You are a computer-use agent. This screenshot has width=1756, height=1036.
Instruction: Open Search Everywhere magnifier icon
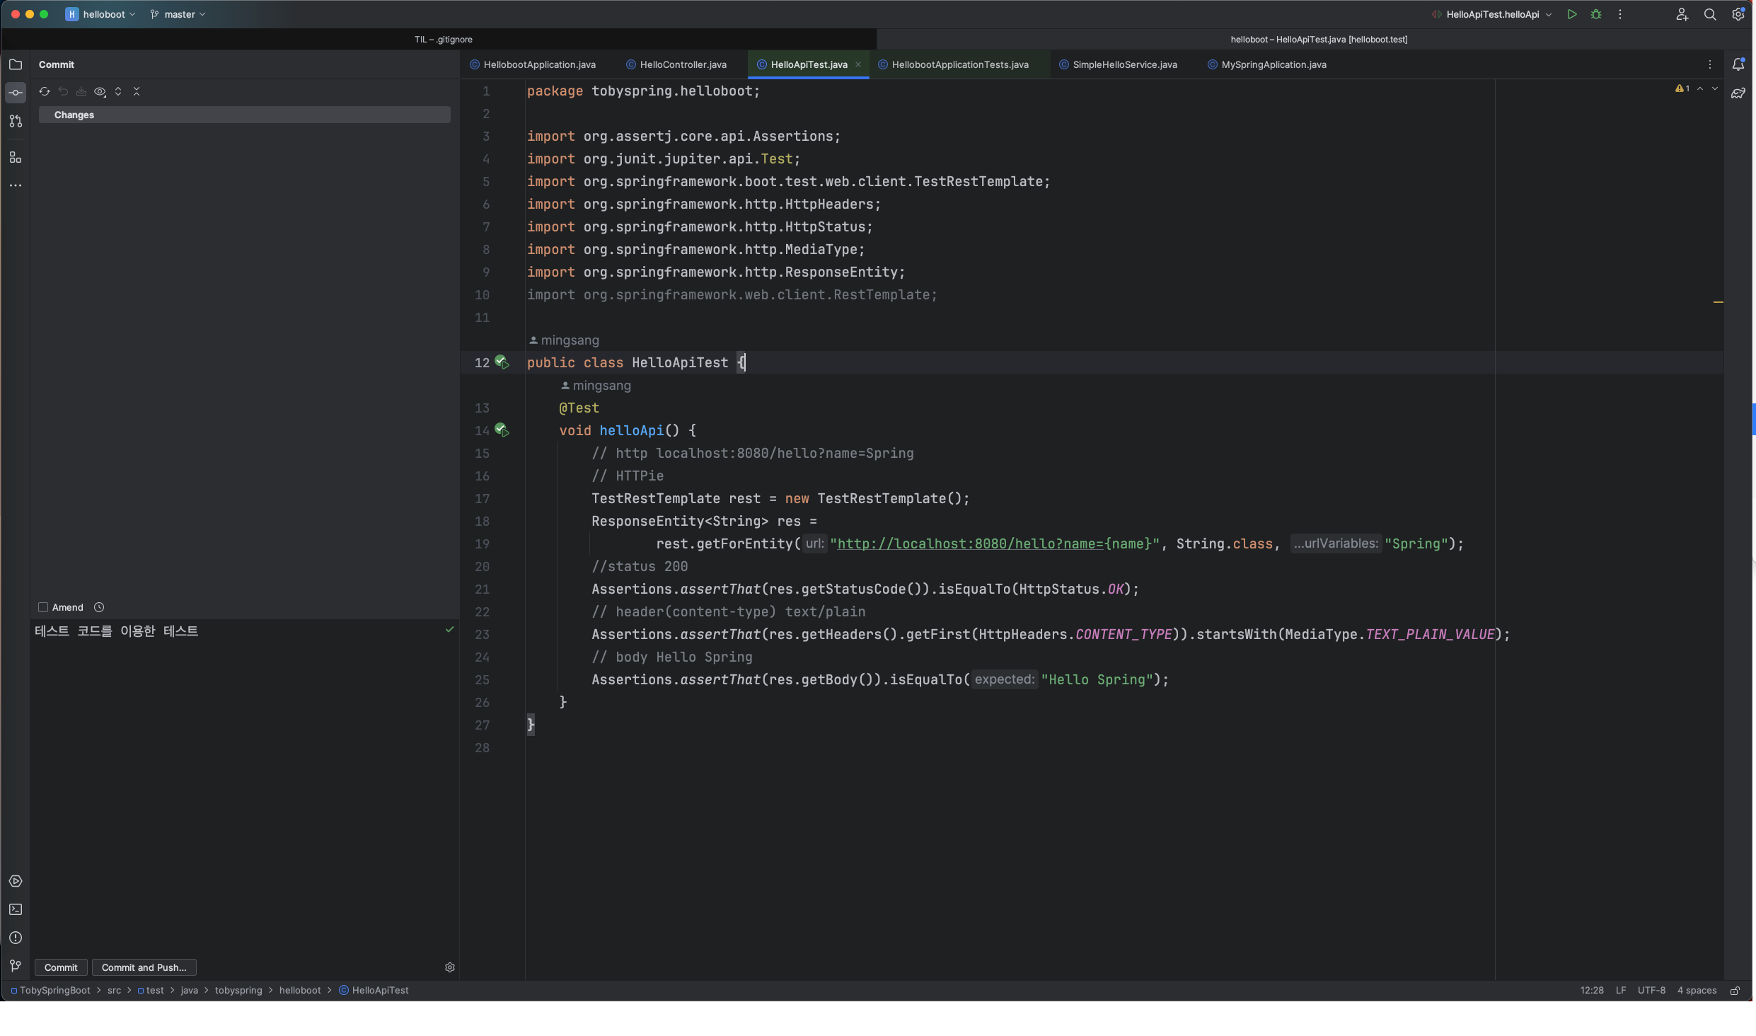point(1710,14)
